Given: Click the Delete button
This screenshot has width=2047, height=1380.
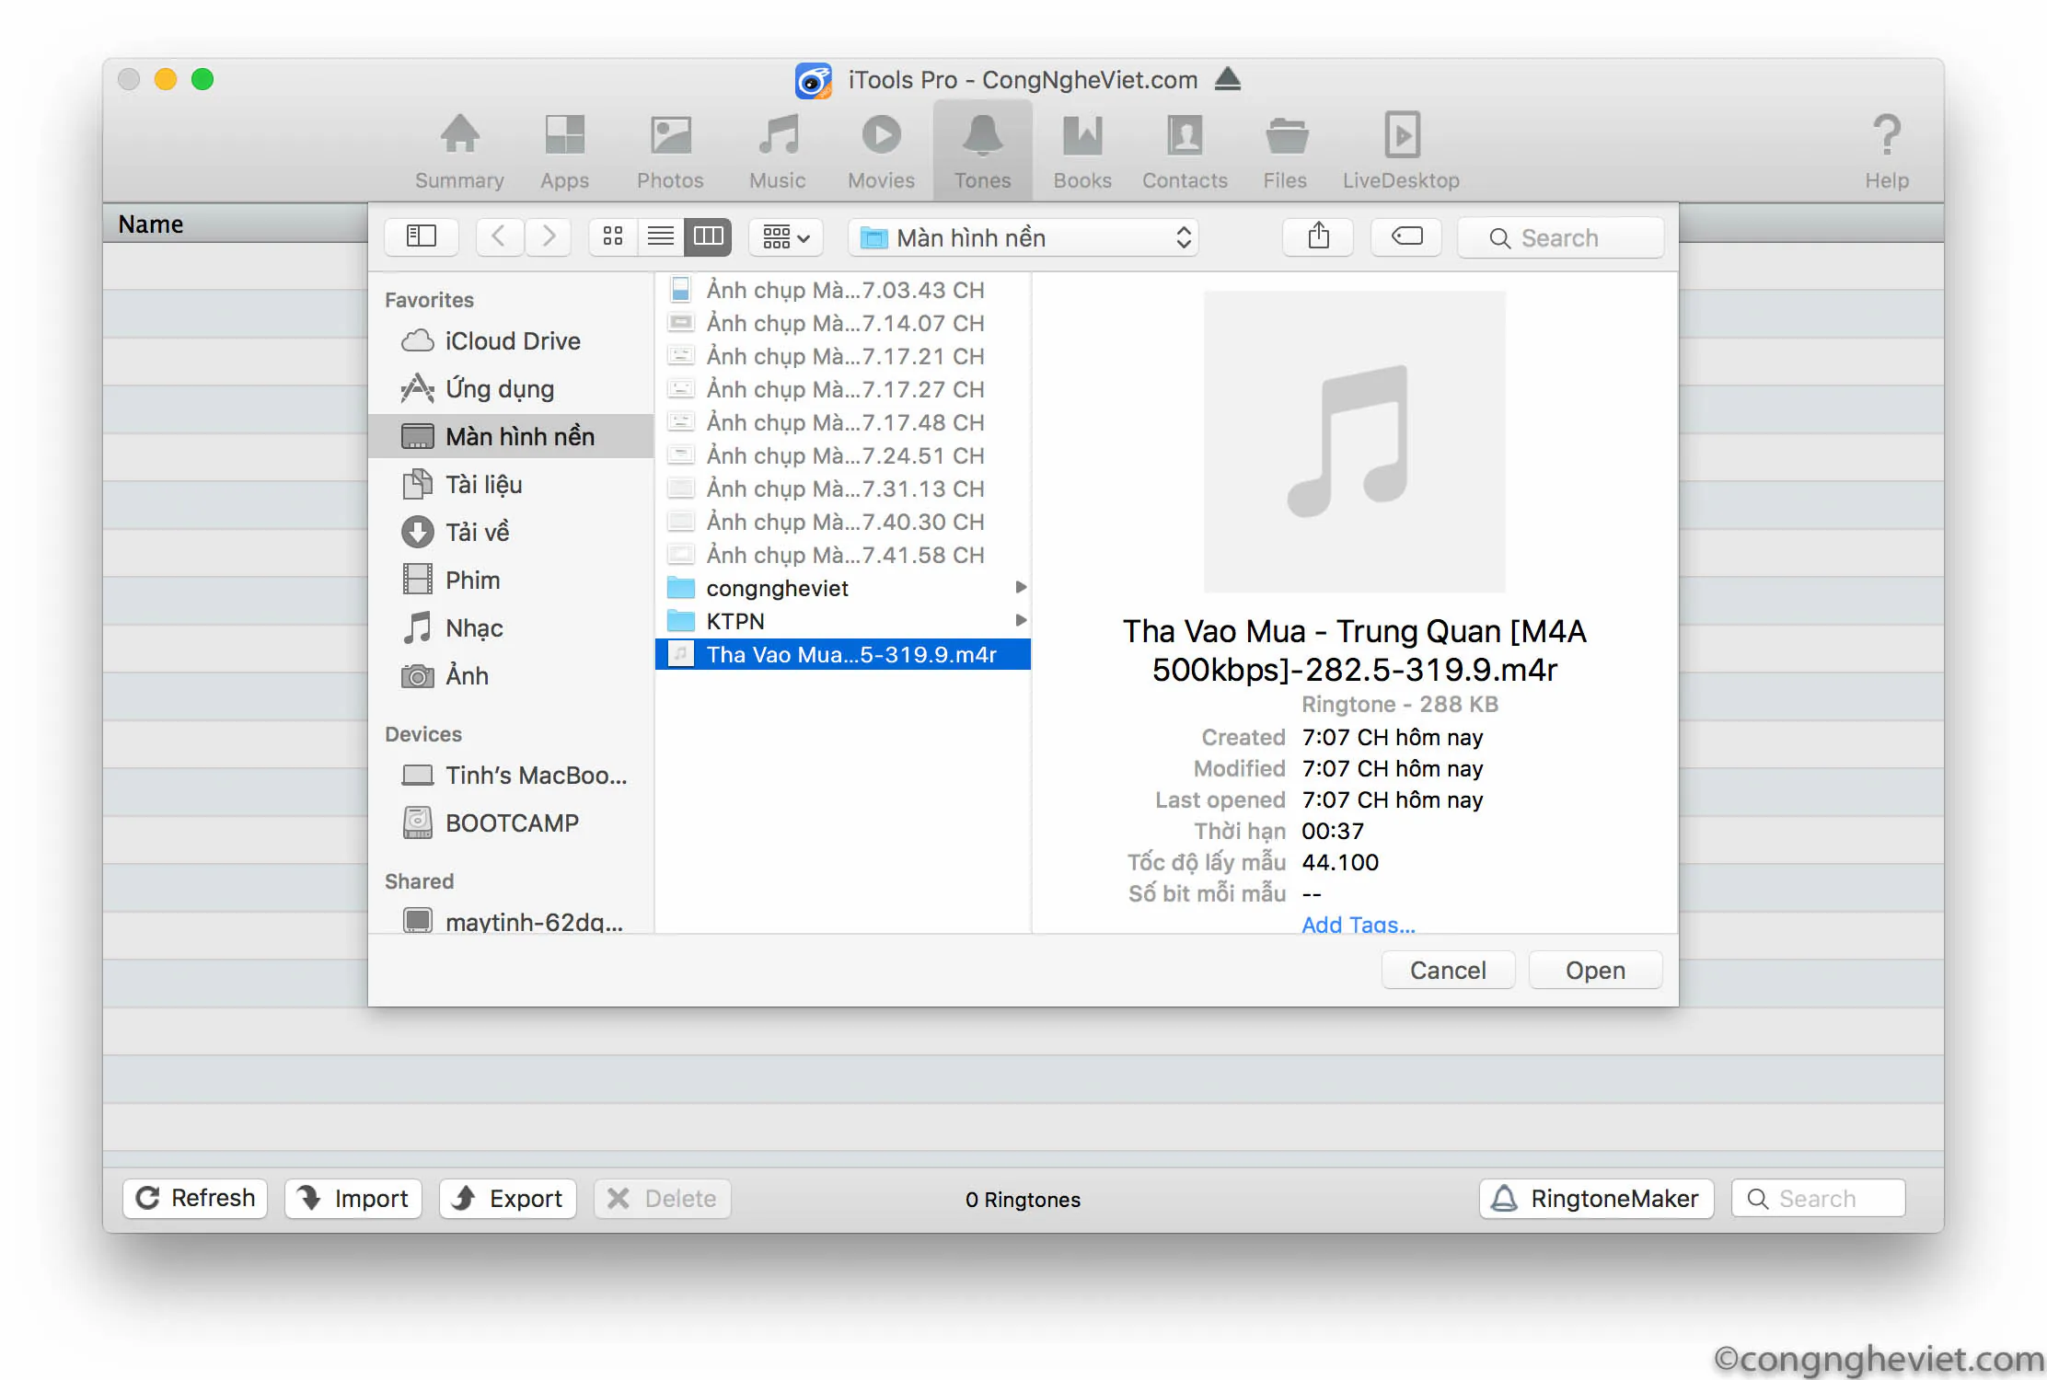Looking at the screenshot, I should [663, 1198].
